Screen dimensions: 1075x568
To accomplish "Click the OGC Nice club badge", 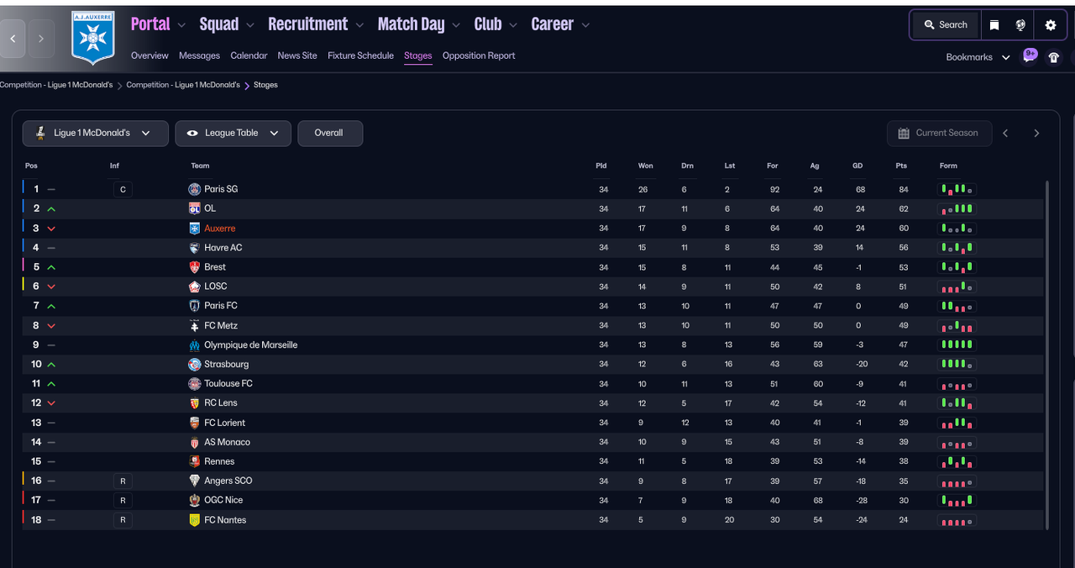I will 194,500.
